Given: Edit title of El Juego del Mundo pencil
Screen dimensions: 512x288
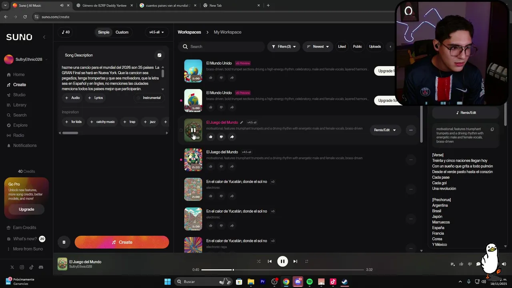Looking at the screenshot, I should [x=241, y=122].
